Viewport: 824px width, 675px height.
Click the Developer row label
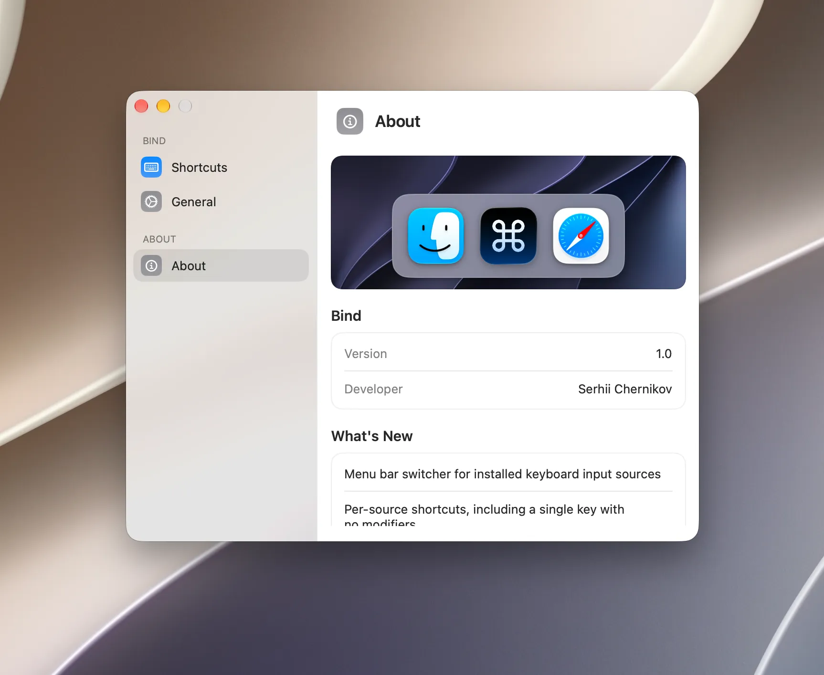coord(373,389)
